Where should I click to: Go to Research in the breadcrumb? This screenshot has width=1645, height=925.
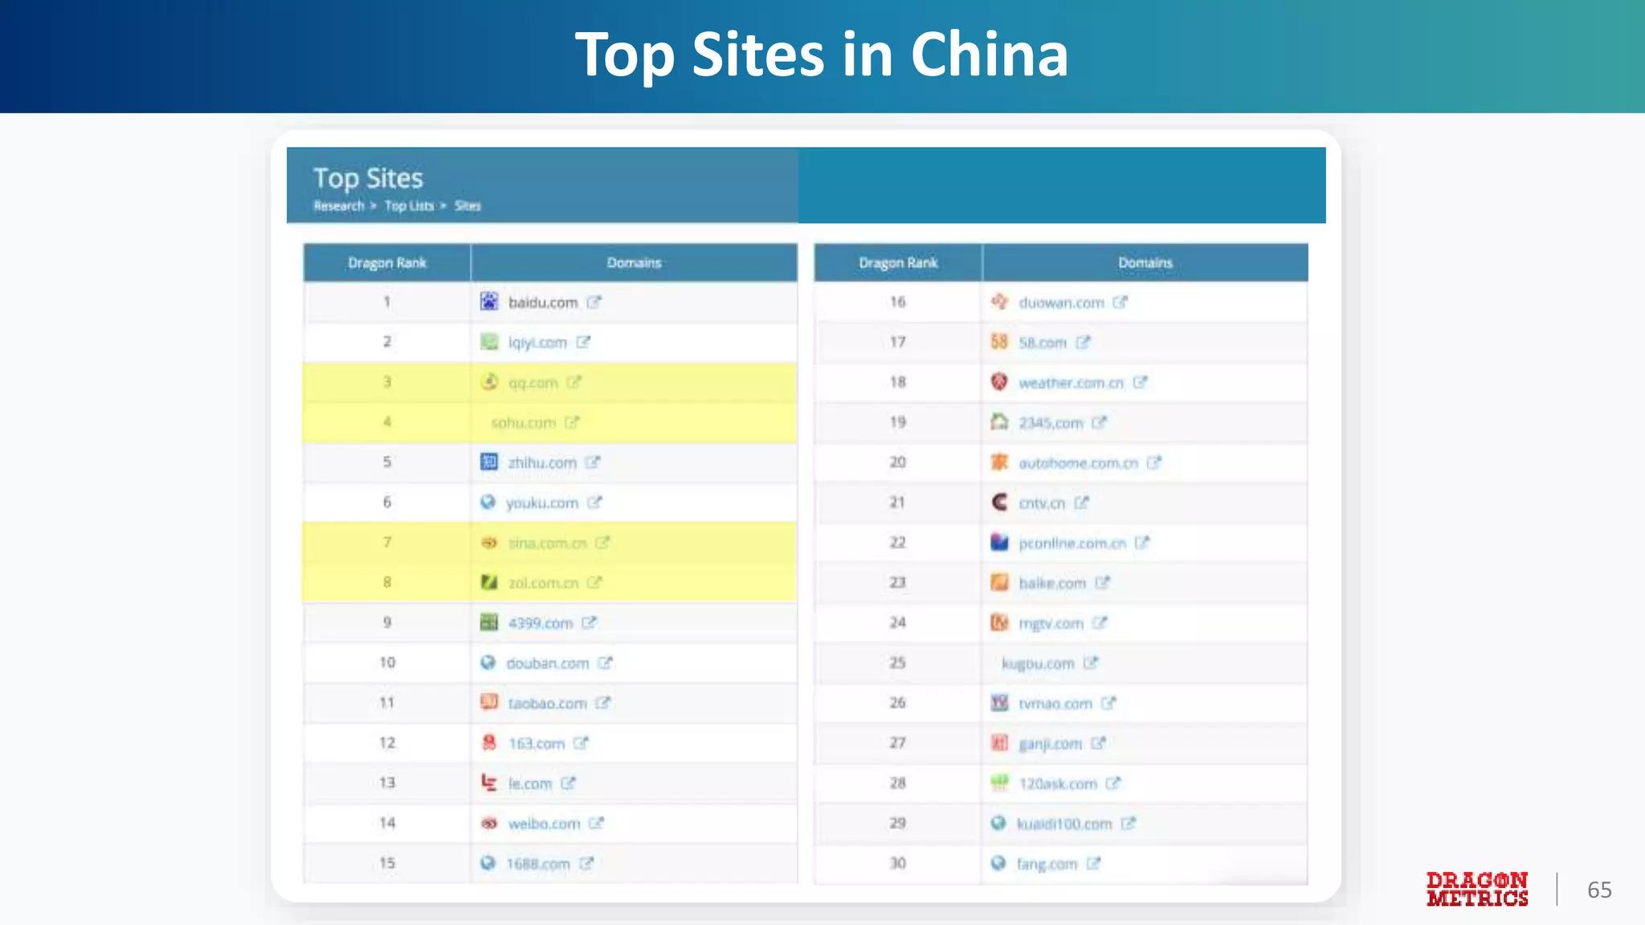pyautogui.click(x=339, y=206)
